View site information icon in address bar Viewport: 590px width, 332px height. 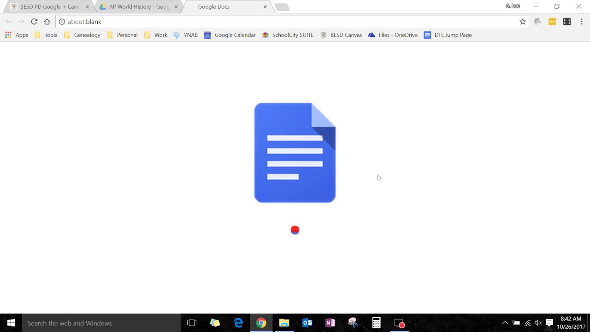62,22
